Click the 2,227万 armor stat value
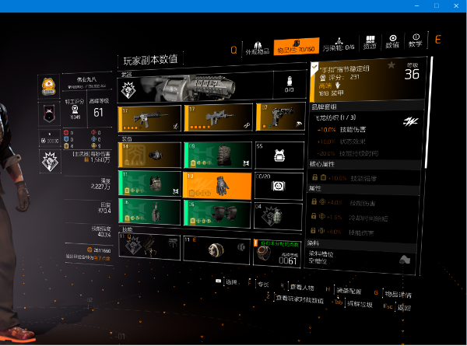The image size is (467, 346). (100, 187)
